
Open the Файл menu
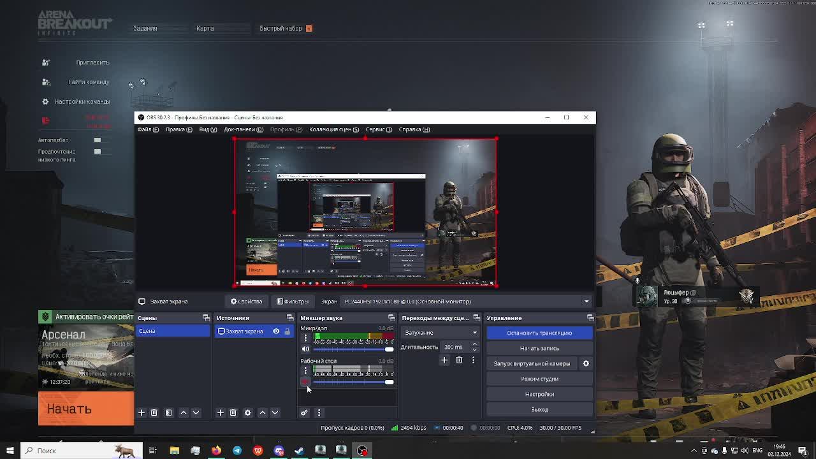tap(148, 129)
